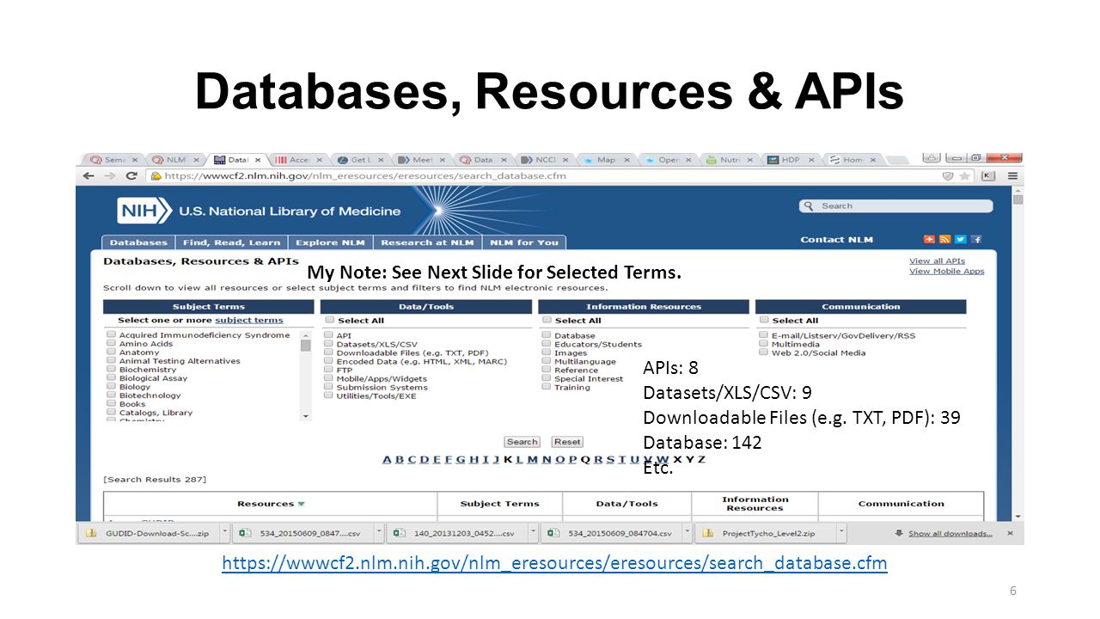Check Acquired Immunodeficiency Syndrome subject term
The width and height of the screenshot is (1100, 619).
(111, 335)
